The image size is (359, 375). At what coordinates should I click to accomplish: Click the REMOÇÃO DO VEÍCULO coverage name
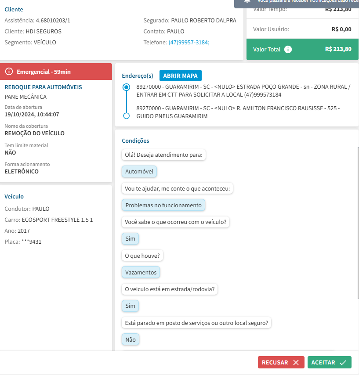pyautogui.click(x=34, y=133)
